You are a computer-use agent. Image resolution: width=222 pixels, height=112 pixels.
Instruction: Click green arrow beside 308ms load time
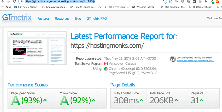coord(141,100)
